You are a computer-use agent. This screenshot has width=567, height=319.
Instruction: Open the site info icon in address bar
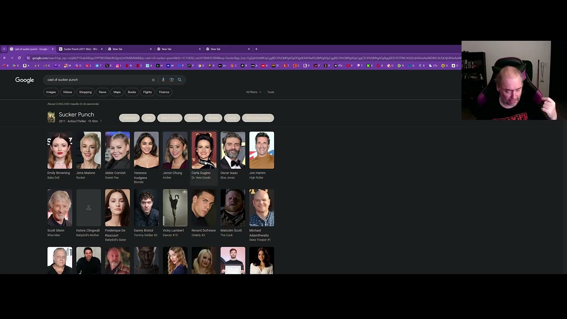[28, 58]
